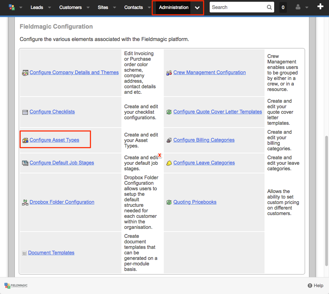Viewport: 329px width, 294px height.
Task: Click the Help link in the footer
Action: 315,286
